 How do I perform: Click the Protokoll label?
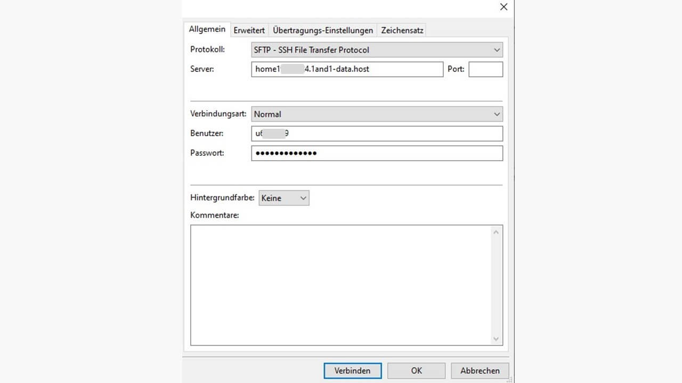[208, 49]
